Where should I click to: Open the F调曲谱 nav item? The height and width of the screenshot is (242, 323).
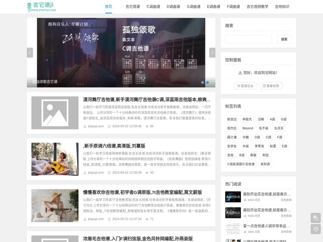click(x=233, y=7)
